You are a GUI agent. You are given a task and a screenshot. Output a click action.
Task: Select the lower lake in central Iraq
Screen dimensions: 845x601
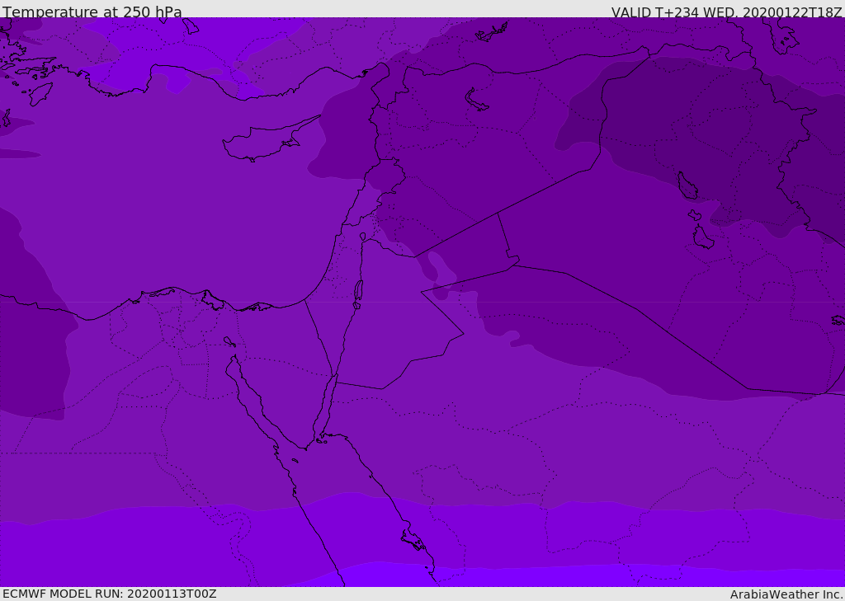pos(702,237)
